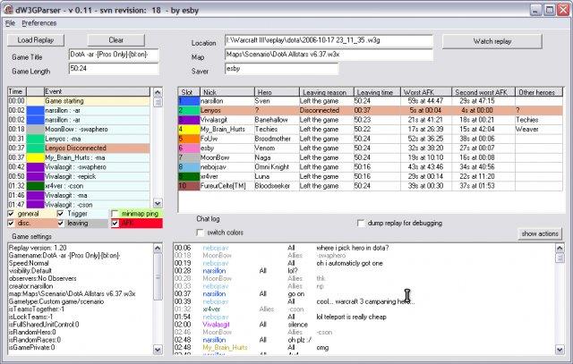Enable the switch colors checkbox
Screen dimensions: 573x364
(201, 233)
